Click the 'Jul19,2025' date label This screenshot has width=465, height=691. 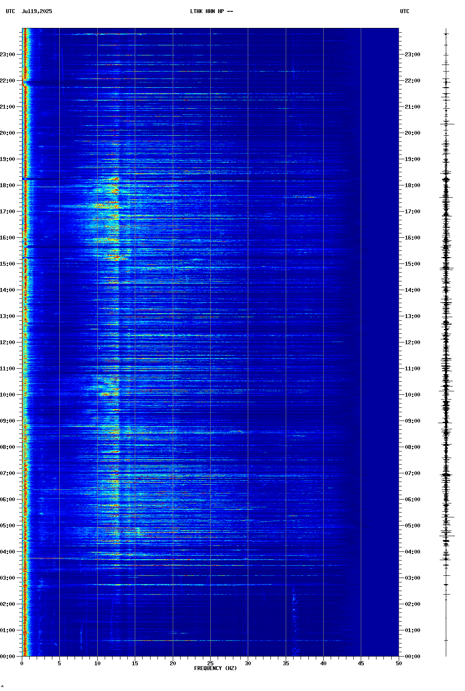click(37, 11)
